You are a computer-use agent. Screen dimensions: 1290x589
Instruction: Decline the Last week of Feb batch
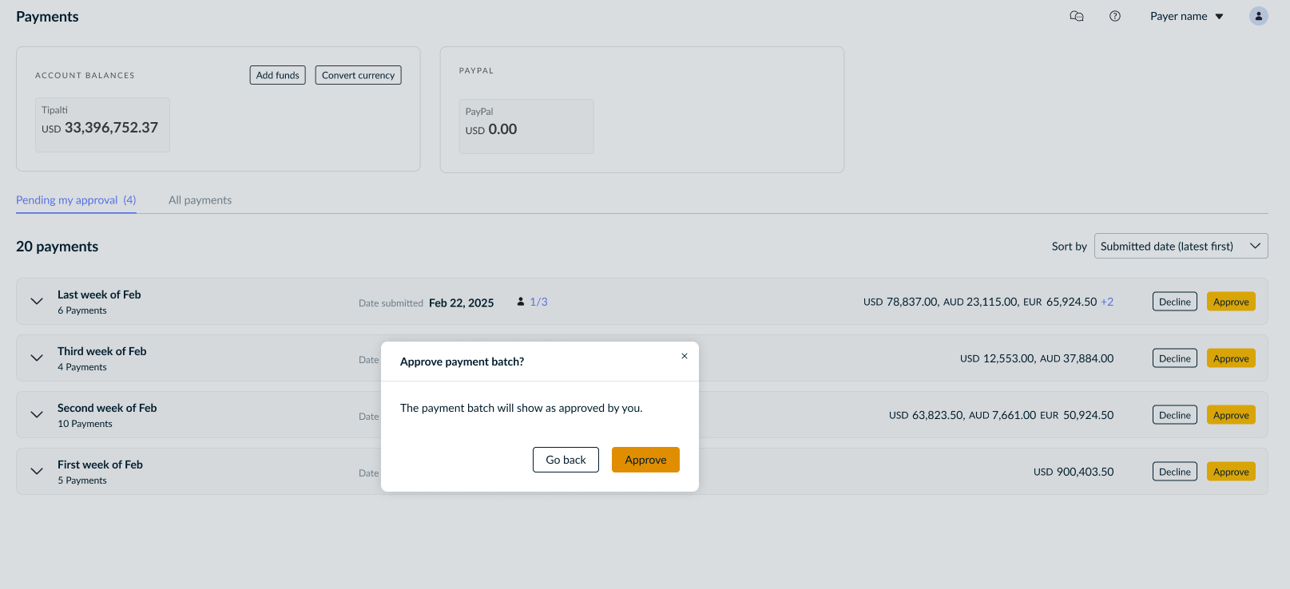pos(1175,302)
